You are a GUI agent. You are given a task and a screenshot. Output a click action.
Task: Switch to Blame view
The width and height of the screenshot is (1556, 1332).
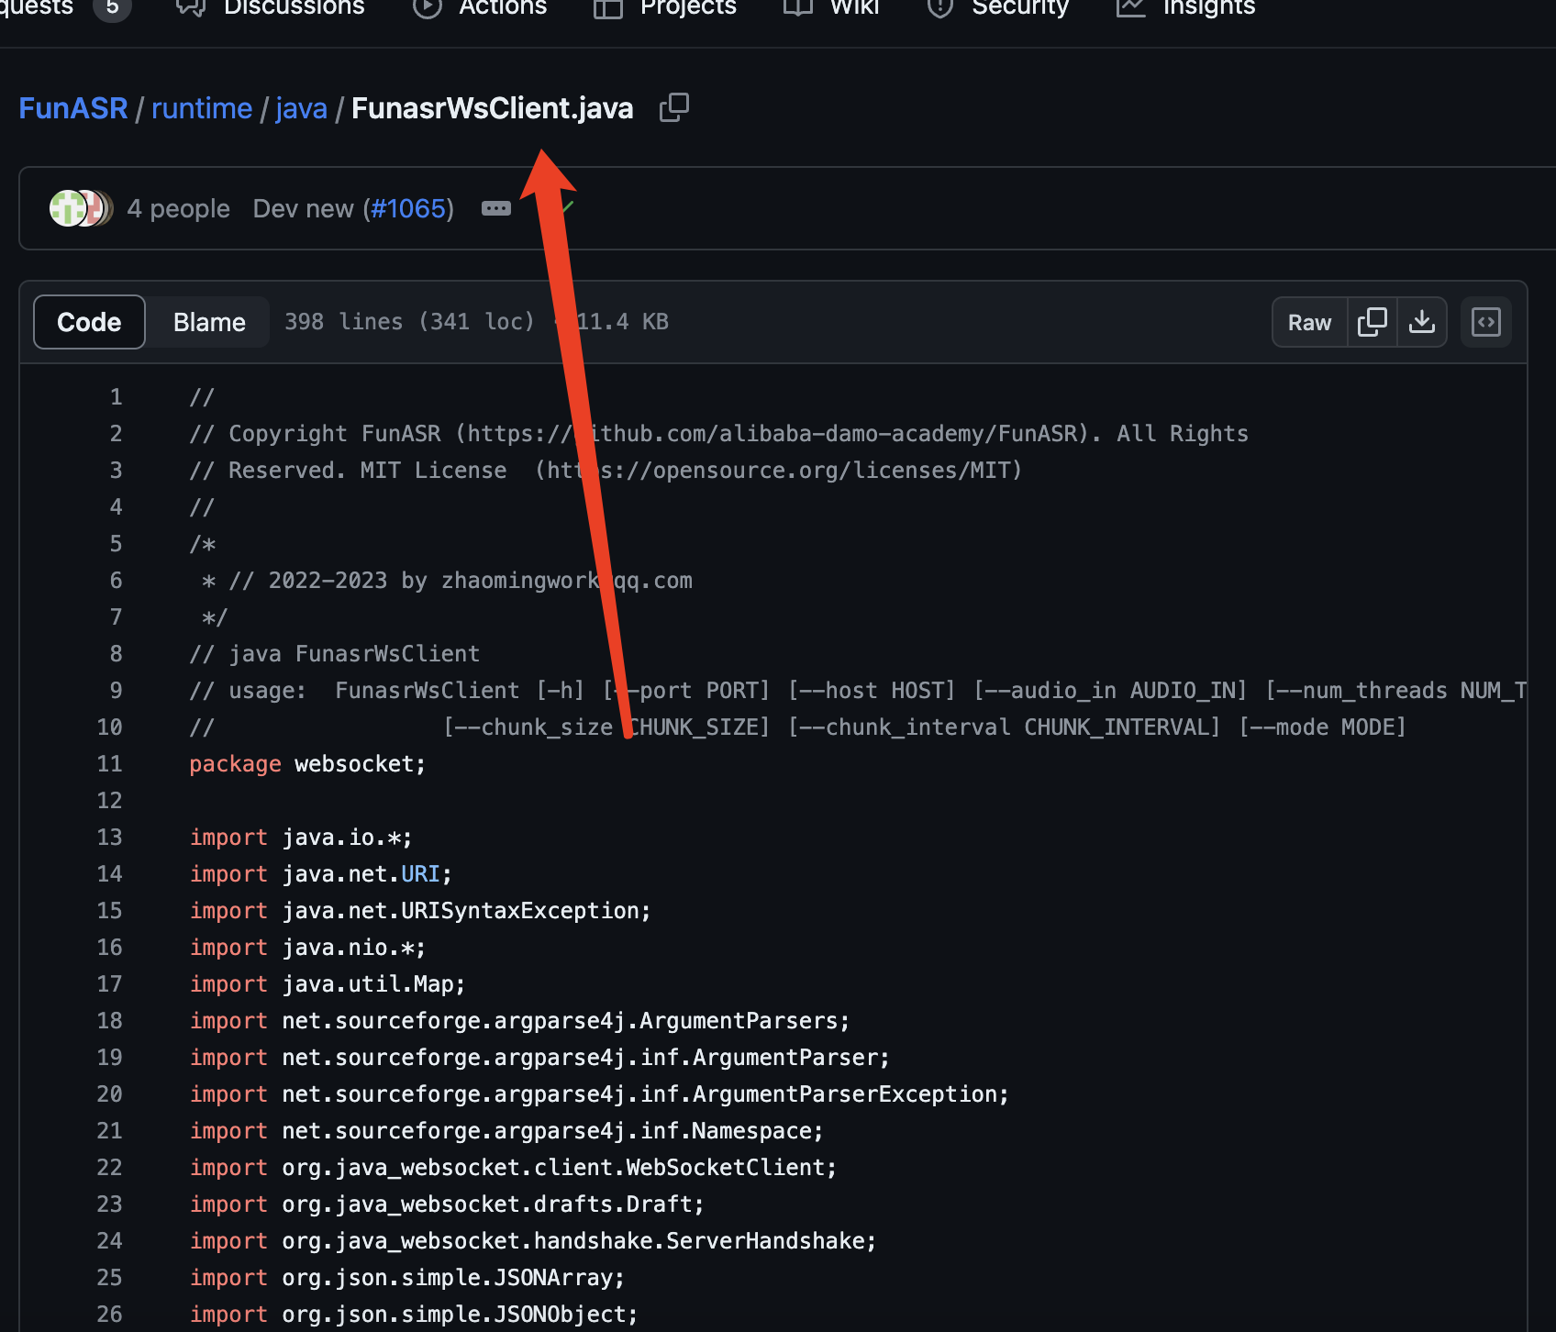coord(209,322)
